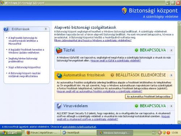Click the Security Center shield icon in header
Viewport: 181px width, 136px height.
click(x=125, y=11)
